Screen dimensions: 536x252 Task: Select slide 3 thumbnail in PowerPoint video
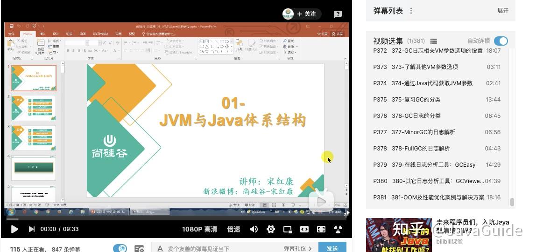[34, 138]
